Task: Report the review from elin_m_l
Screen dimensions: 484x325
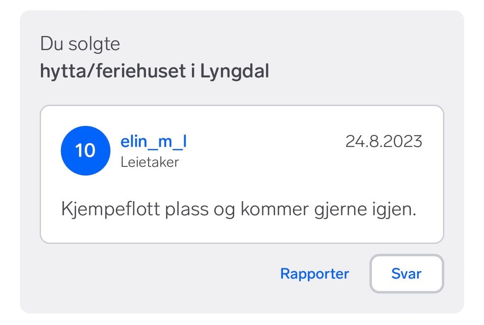Action: (314, 274)
